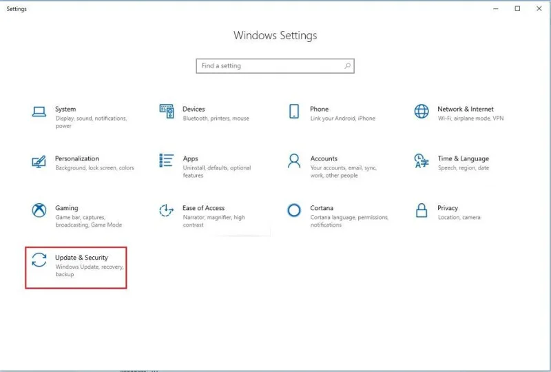
Task: Open the Personalization monitor-brush icon
Action: (x=39, y=161)
